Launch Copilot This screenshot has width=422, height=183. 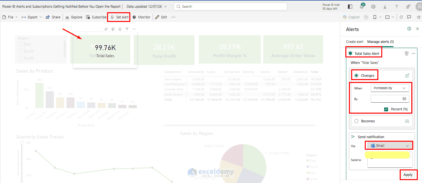coord(351,17)
